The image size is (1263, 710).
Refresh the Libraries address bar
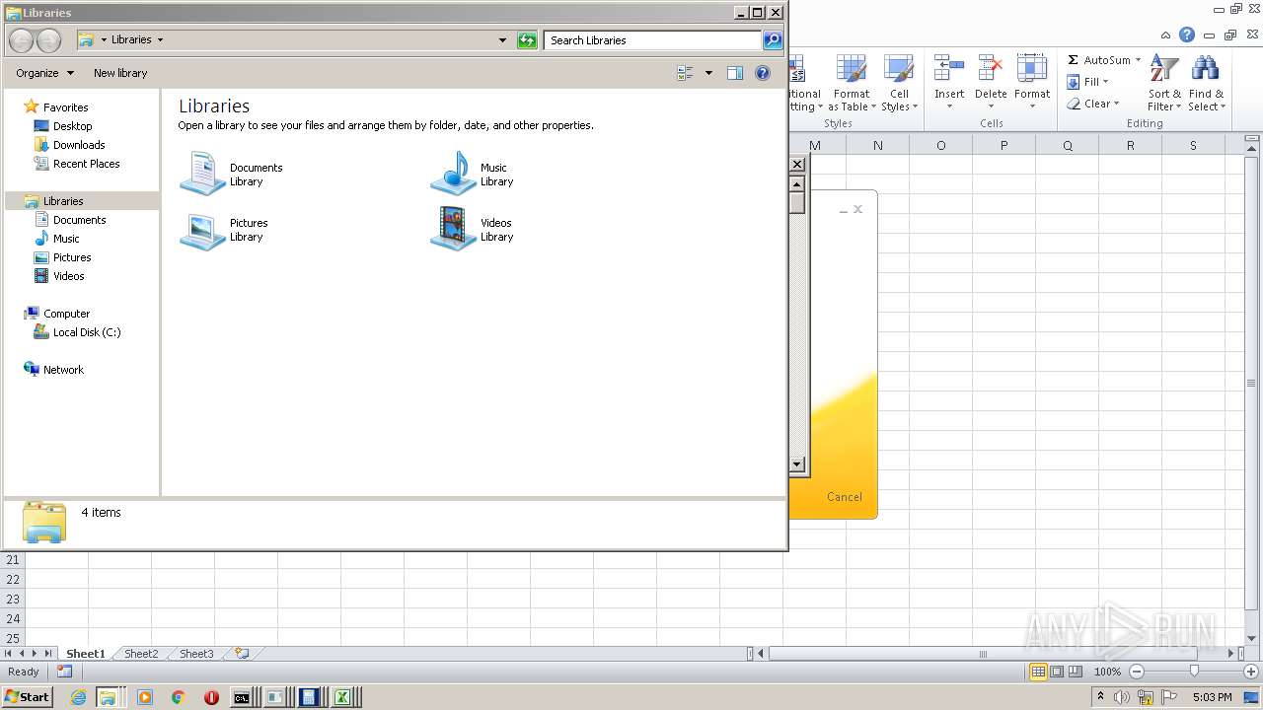coord(527,40)
